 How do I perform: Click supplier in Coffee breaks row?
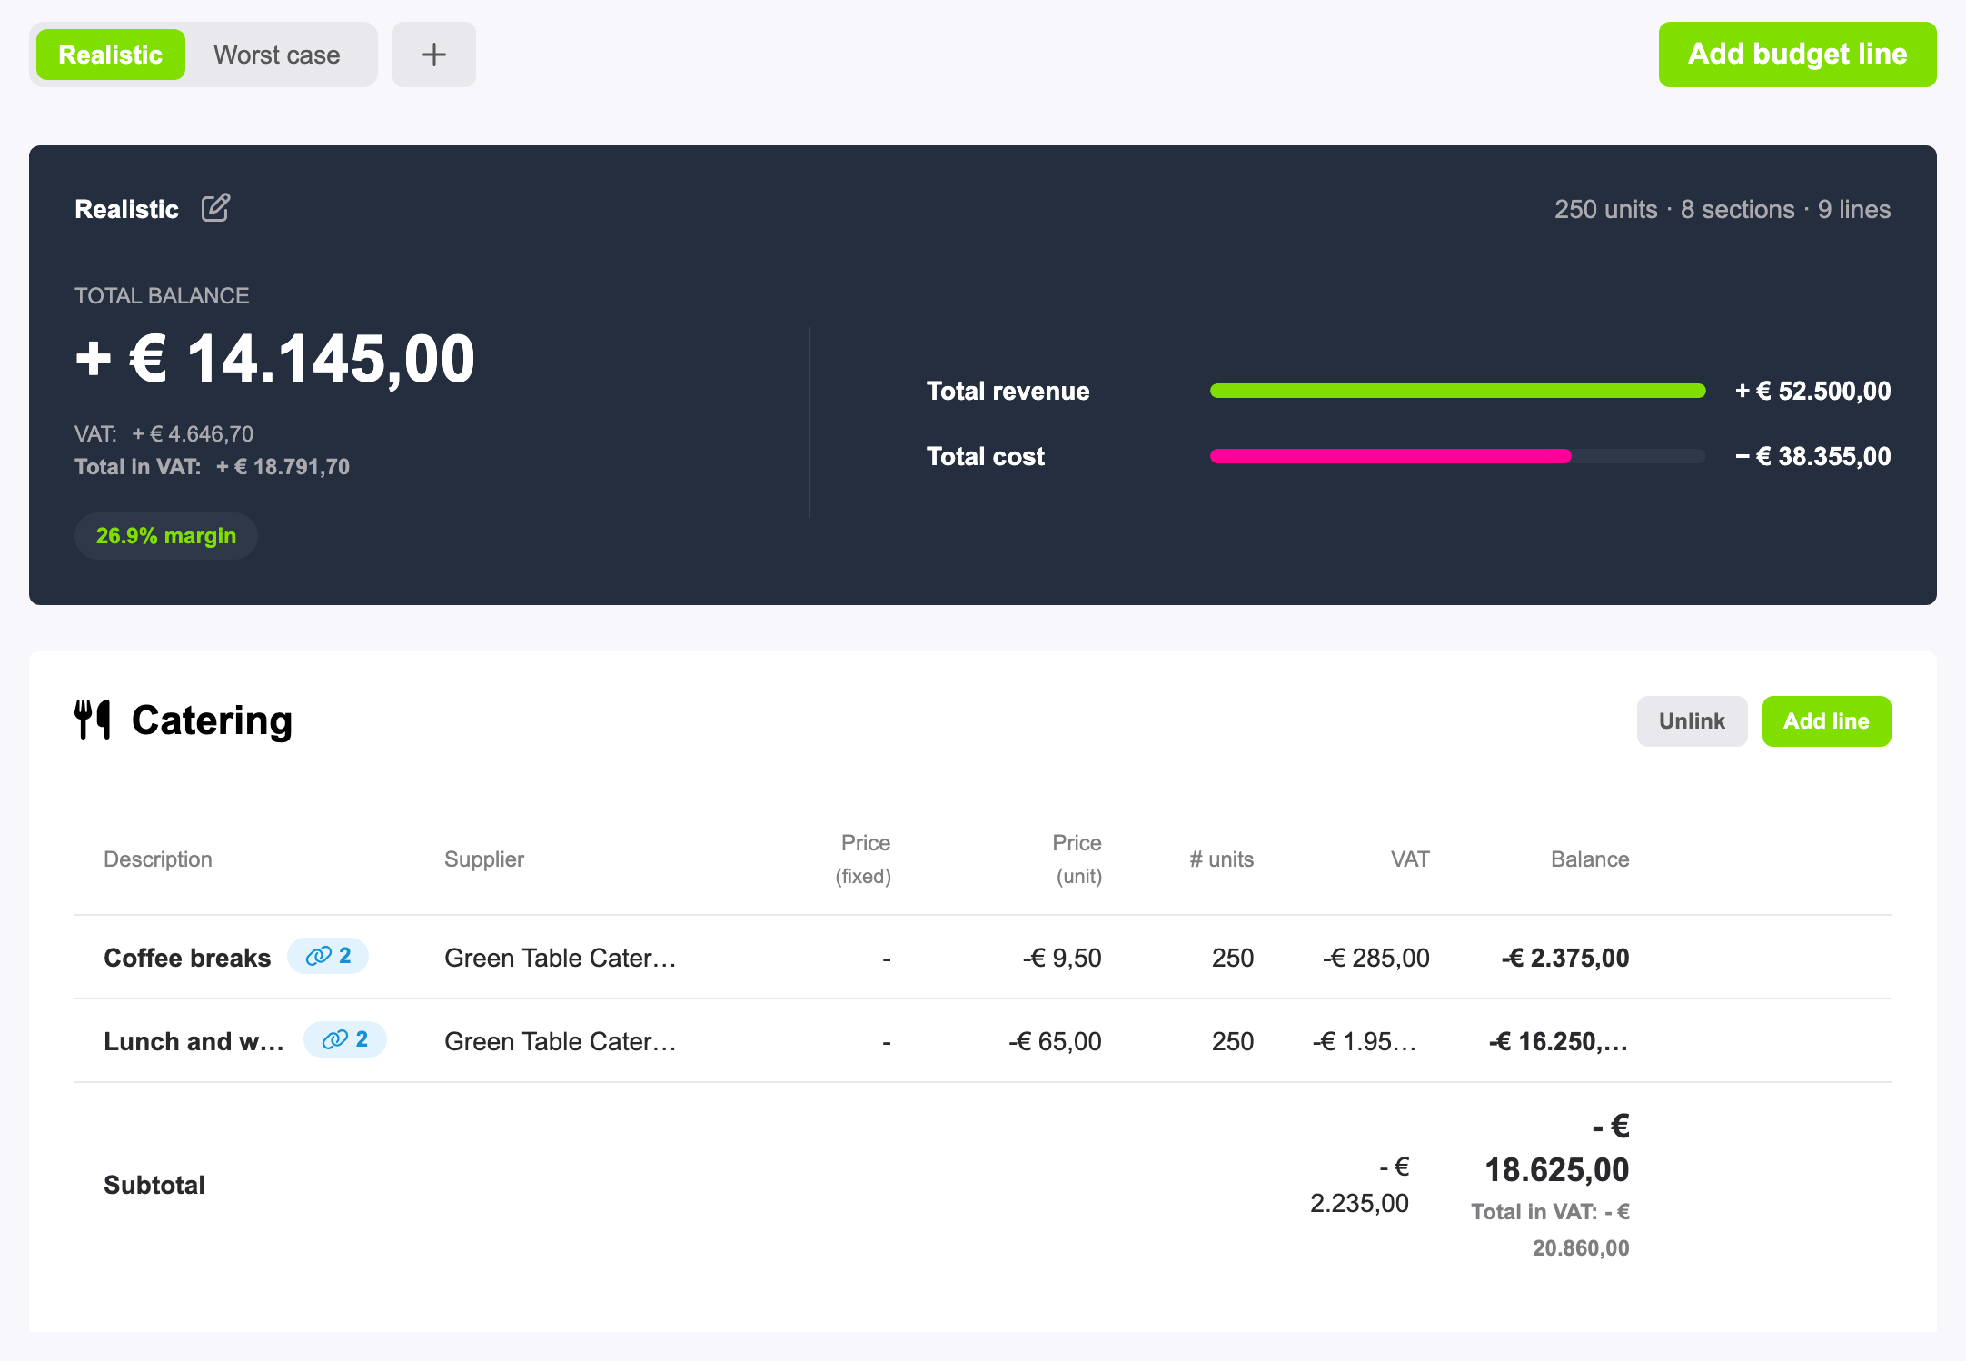561,958
